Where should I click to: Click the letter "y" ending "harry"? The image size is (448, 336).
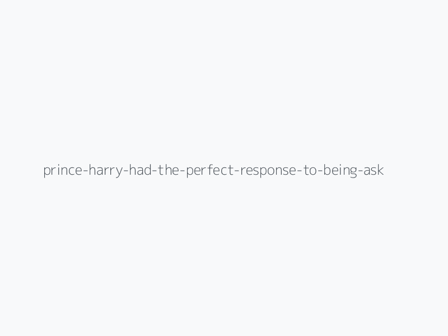coord(119,170)
